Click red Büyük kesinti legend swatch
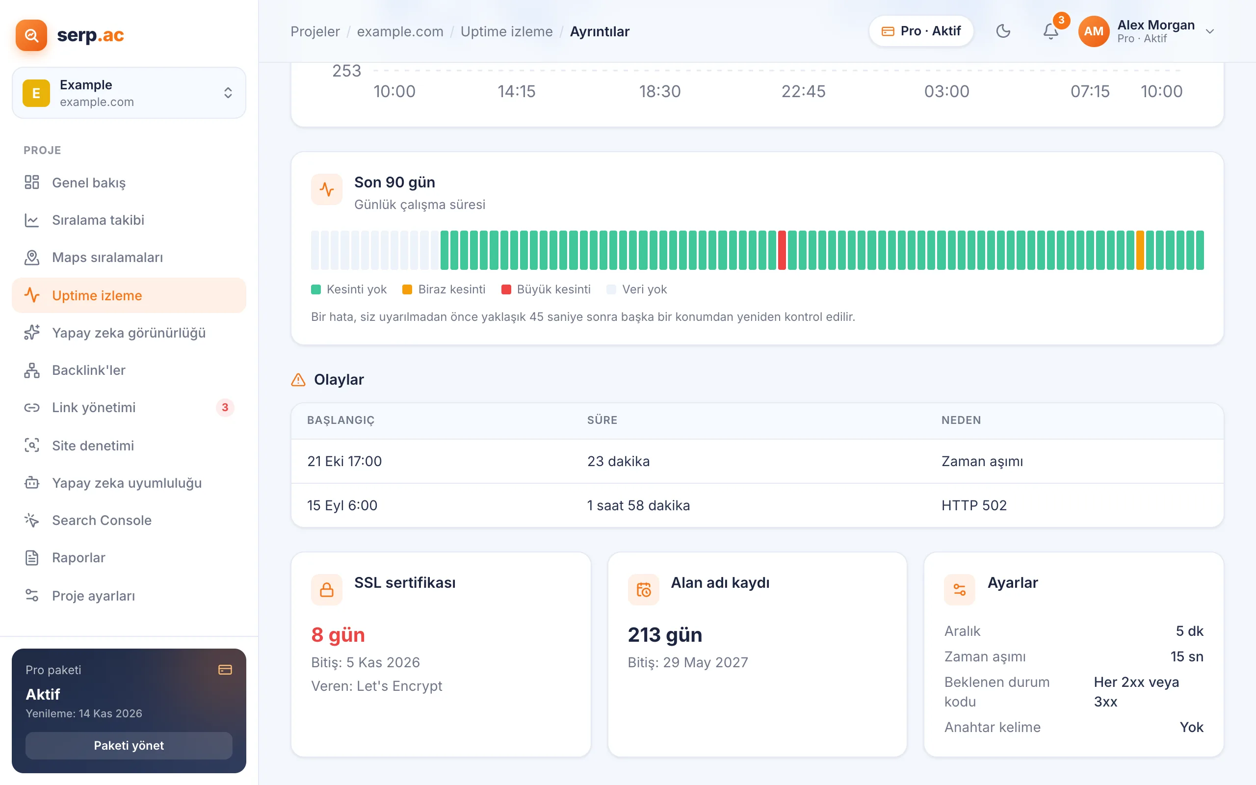 coord(506,289)
